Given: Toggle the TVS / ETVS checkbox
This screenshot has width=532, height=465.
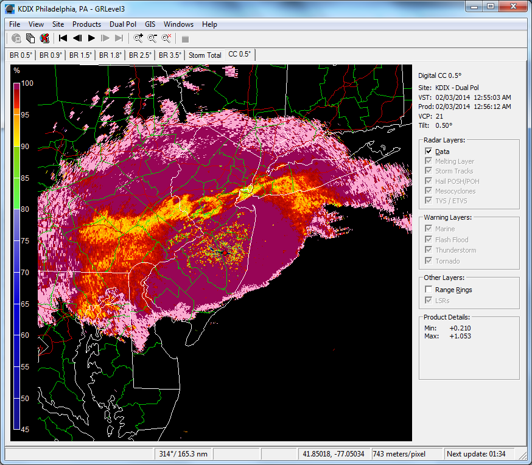Looking at the screenshot, I should pyautogui.click(x=429, y=200).
